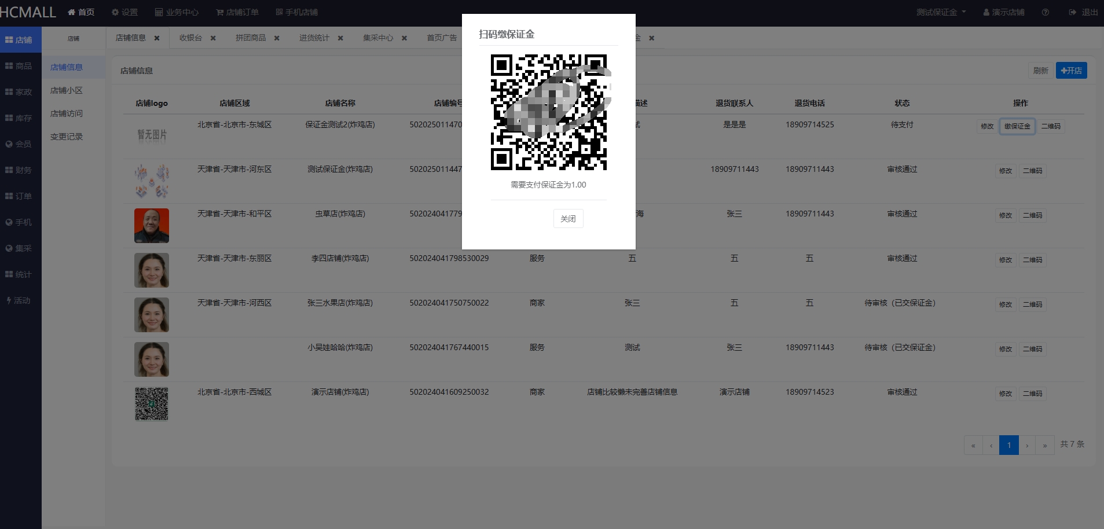The width and height of the screenshot is (1104, 529).
Task: Open the 首页 home nav item
Action: tap(81, 12)
